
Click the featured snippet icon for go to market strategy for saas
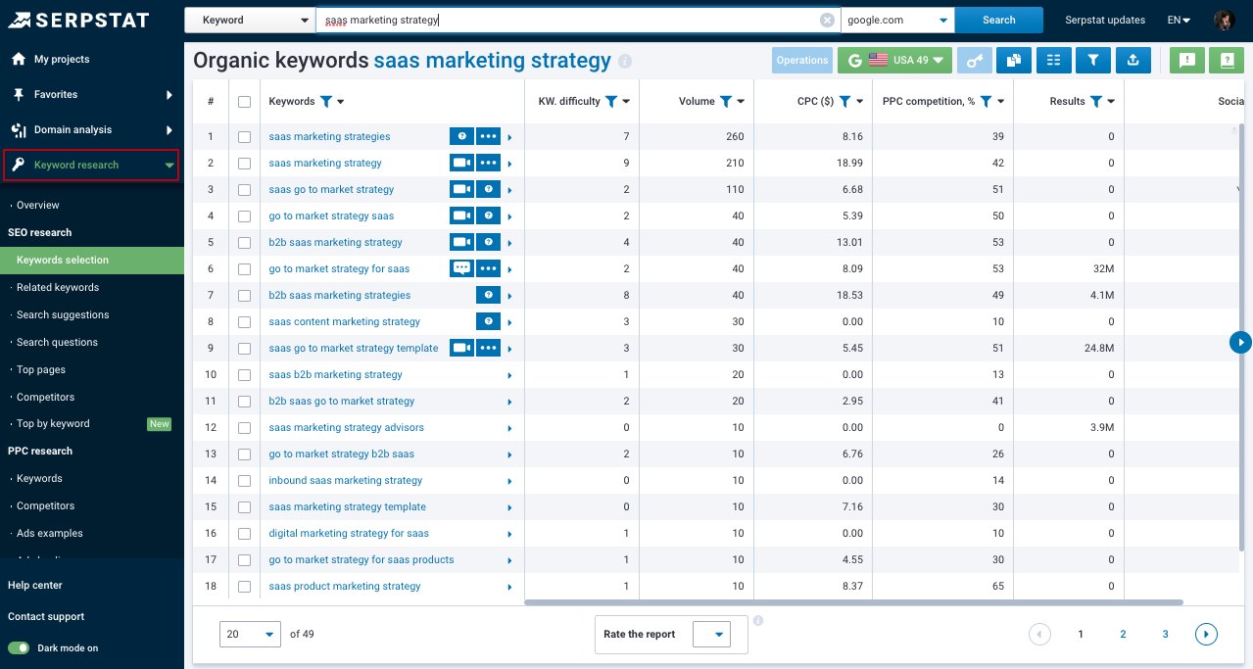pos(461,268)
